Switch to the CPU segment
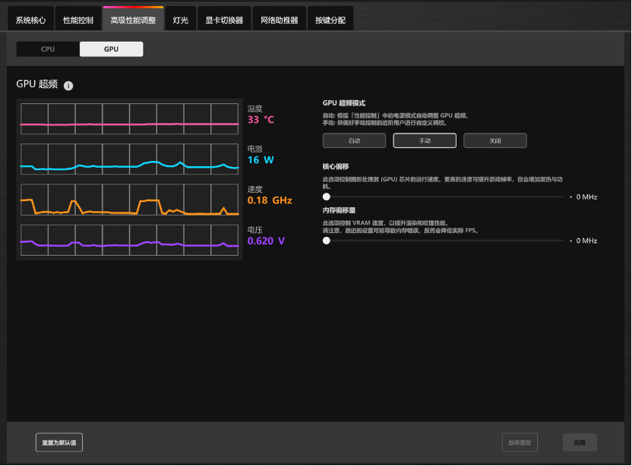 click(x=48, y=49)
